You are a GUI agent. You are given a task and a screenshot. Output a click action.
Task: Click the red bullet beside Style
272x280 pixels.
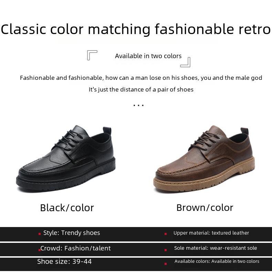pyautogui.click(x=40, y=234)
